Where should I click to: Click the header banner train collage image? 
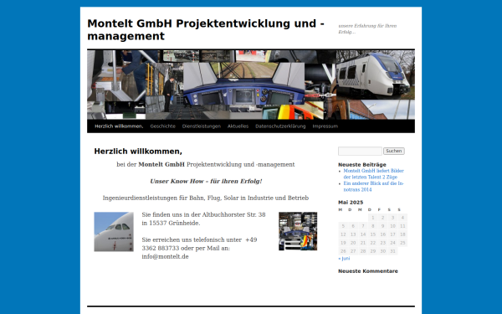click(251, 85)
